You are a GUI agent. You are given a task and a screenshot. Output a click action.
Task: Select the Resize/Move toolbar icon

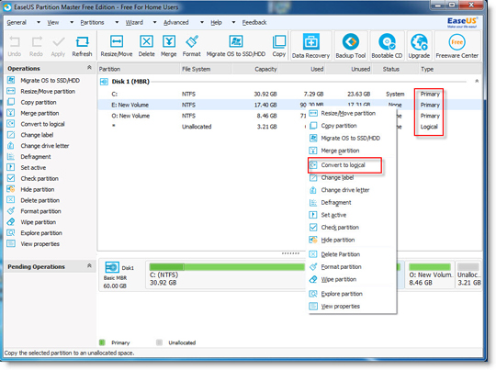pyautogui.click(x=117, y=46)
